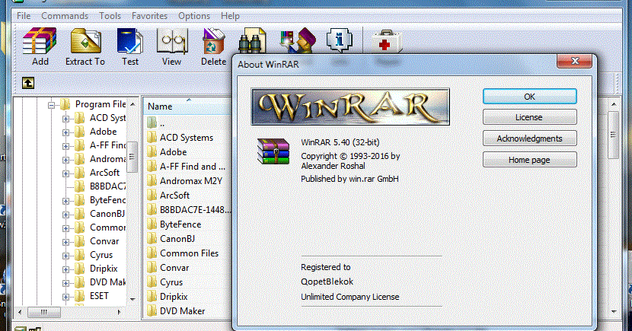Screen dimensions: 632x331
Task: Click the ESET folder icon in tree
Action: 79,296
